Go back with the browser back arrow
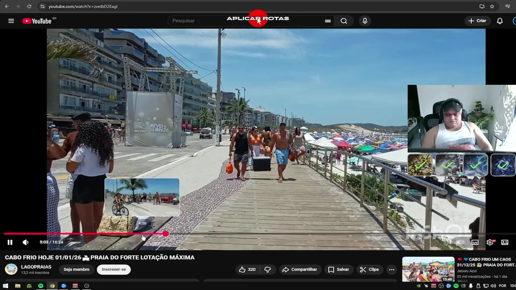 7,6
